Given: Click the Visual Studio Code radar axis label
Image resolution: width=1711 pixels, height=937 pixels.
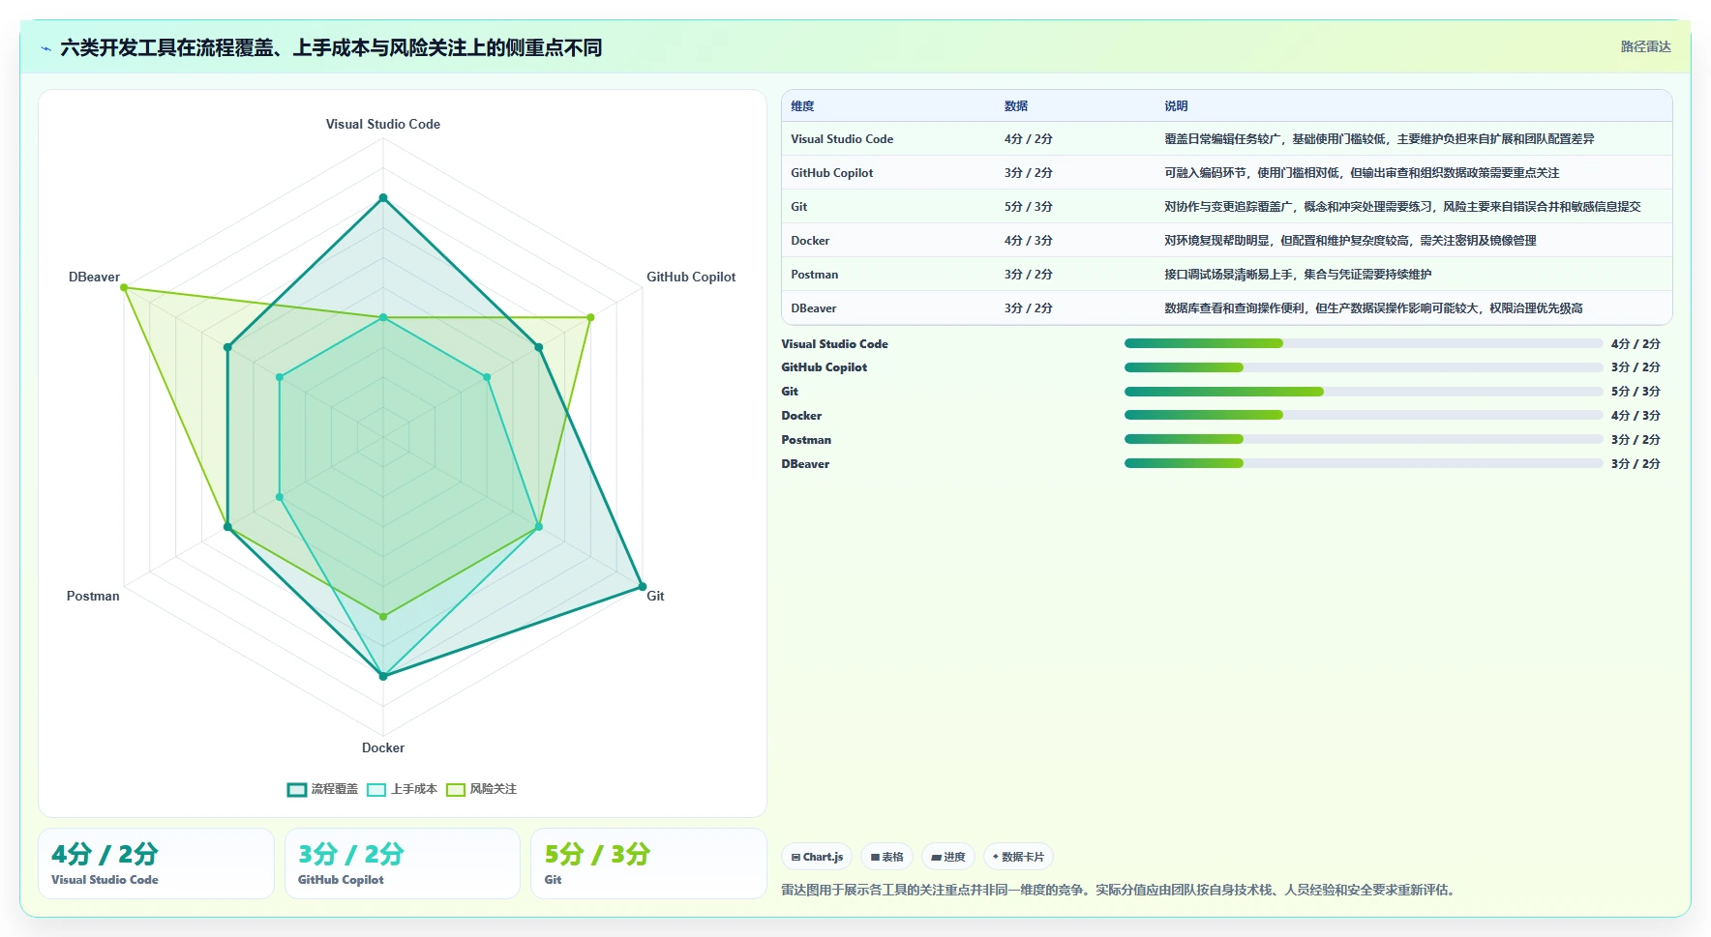Looking at the screenshot, I should 383,124.
